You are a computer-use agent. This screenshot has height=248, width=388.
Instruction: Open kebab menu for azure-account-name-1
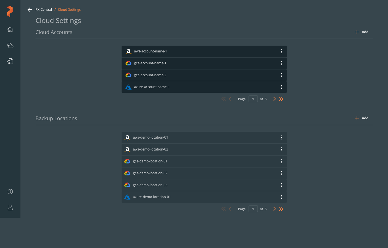pyautogui.click(x=281, y=87)
